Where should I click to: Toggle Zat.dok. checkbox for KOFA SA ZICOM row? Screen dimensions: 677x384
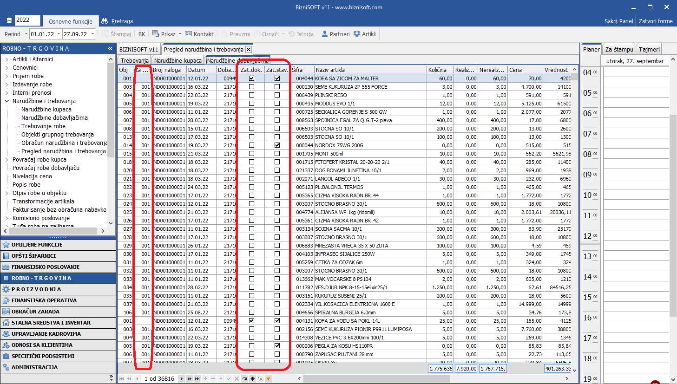[251, 78]
